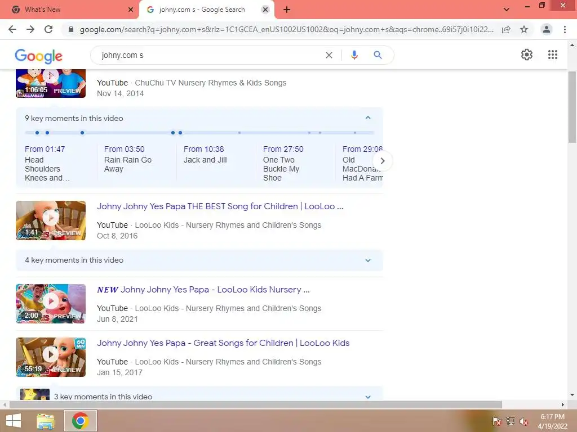Screen dimensions: 577x432
Task: Open Johny Johny Yes Papa Great Songs link
Action: point(223,343)
